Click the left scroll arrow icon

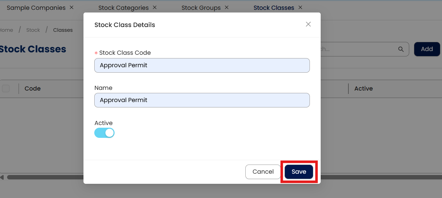point(2,177)
